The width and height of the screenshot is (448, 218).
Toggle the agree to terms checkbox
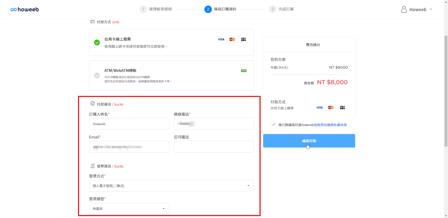click(274, 124)
